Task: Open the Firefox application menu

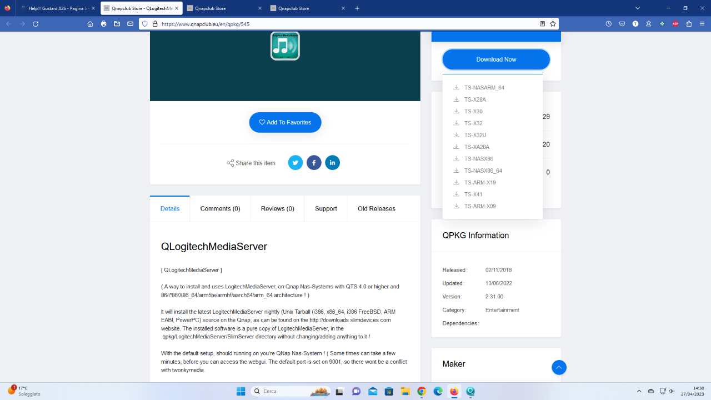Action: (703, 24)
